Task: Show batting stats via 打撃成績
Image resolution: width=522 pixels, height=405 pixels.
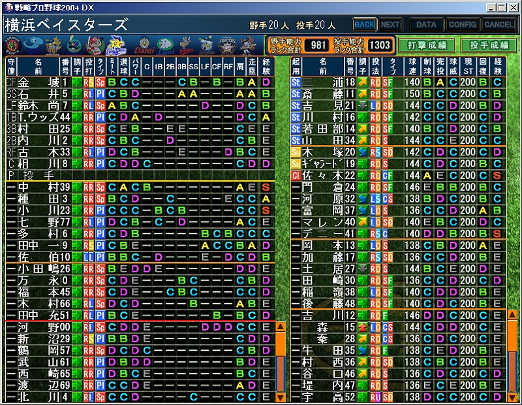Action: click(x=427, y=45)
